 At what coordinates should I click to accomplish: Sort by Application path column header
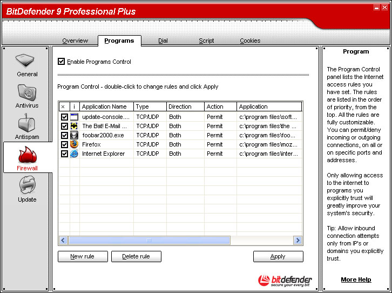[x=269, y=106]
